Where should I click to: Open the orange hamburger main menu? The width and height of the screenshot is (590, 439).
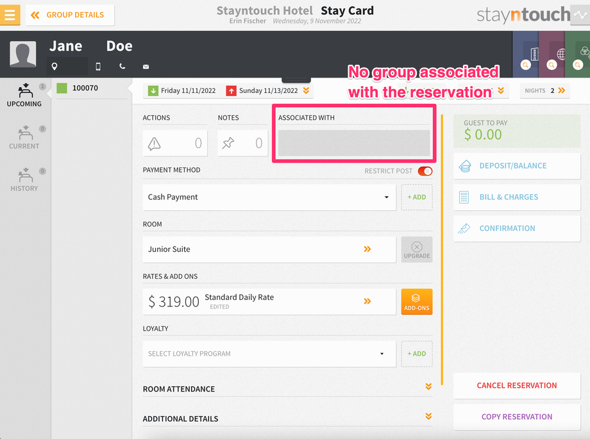pyautogui.click(x=10, y=15)
